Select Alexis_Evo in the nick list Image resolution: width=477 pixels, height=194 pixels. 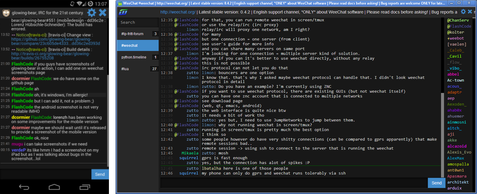click(459, 152)
